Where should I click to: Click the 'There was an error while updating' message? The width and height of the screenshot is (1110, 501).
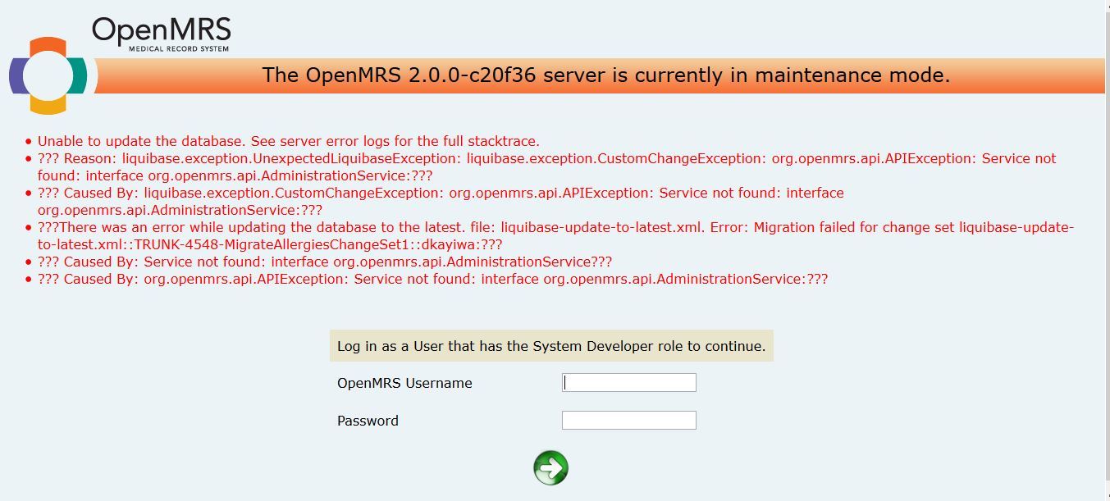[555, 235]
